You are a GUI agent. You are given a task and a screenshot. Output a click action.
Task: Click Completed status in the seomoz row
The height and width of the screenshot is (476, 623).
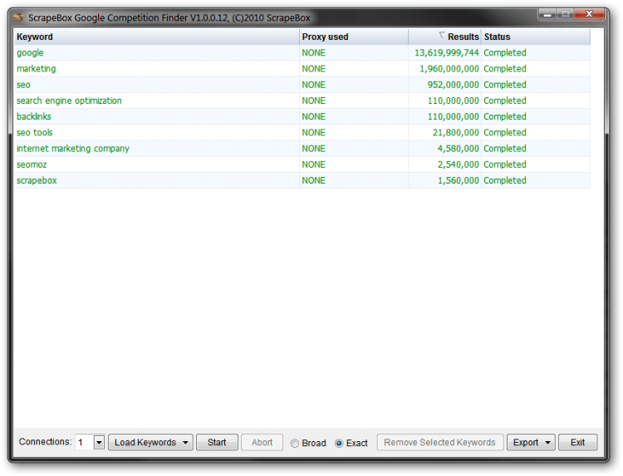click(x=504, y=164)
